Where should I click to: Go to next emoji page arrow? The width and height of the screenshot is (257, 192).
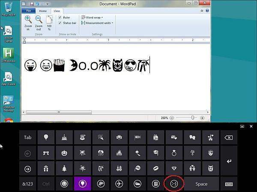[27, 169]
